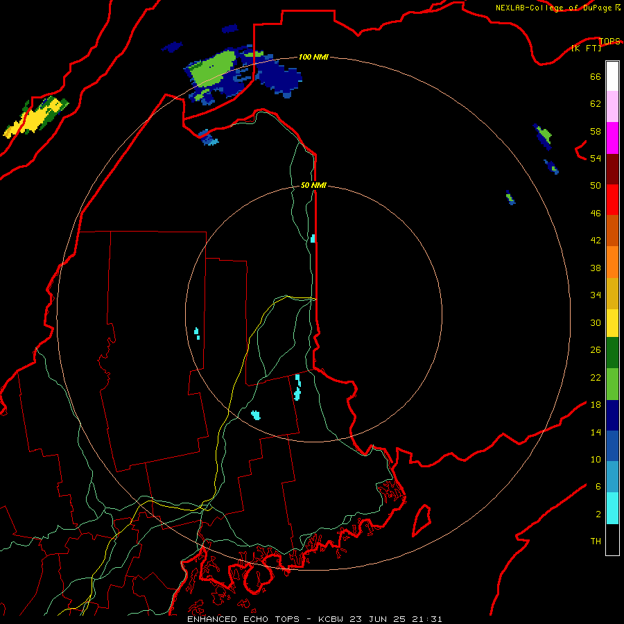Click the navy 14-18 kft legend swatch
The image size is (624, 624).
point(612,415)
